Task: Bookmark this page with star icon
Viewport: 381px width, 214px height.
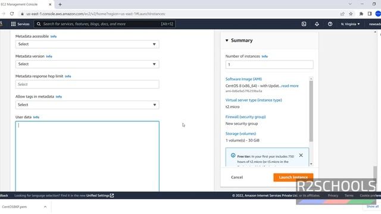Action: (351, 14)
